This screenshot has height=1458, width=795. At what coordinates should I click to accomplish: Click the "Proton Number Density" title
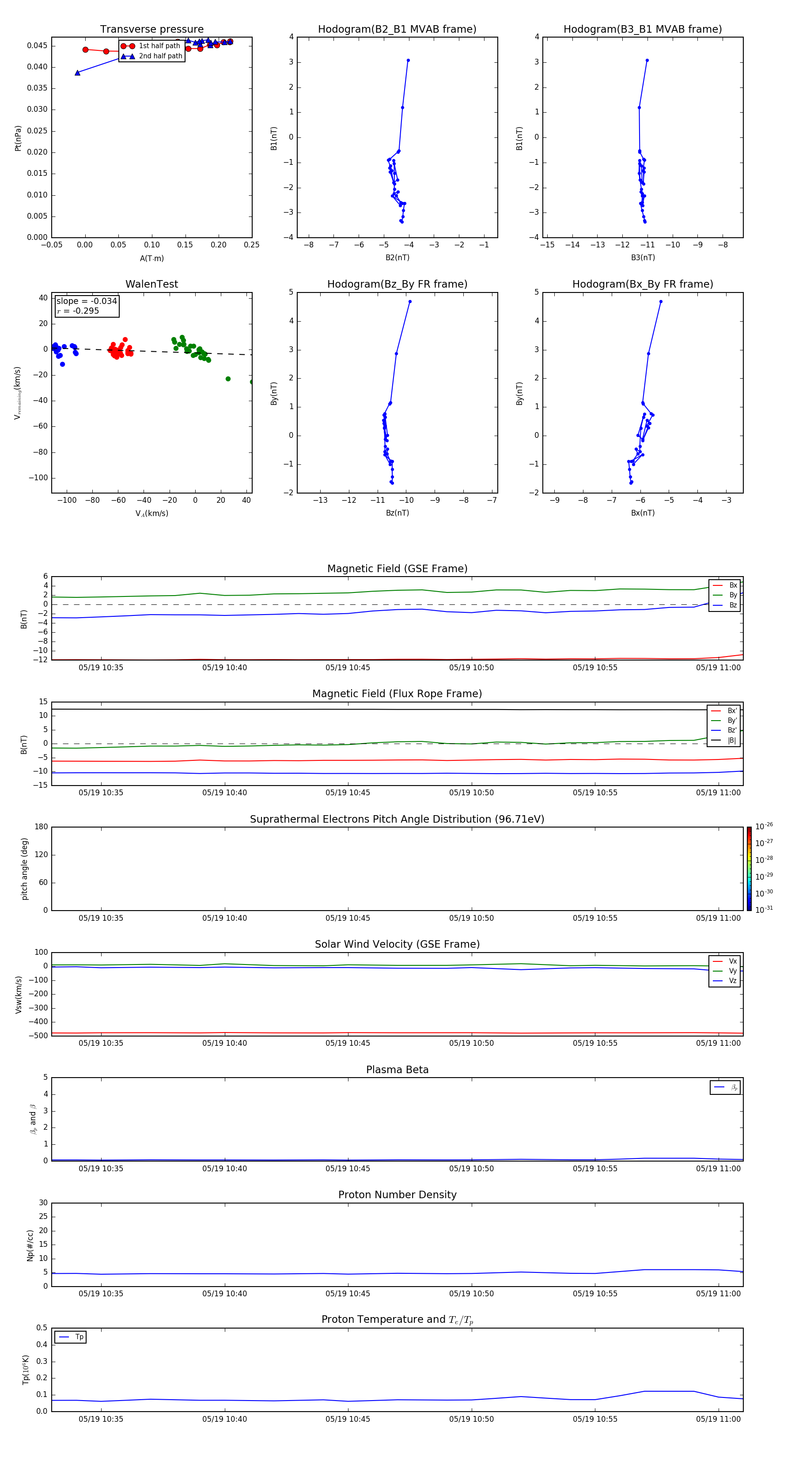(x=397, y=1195)
